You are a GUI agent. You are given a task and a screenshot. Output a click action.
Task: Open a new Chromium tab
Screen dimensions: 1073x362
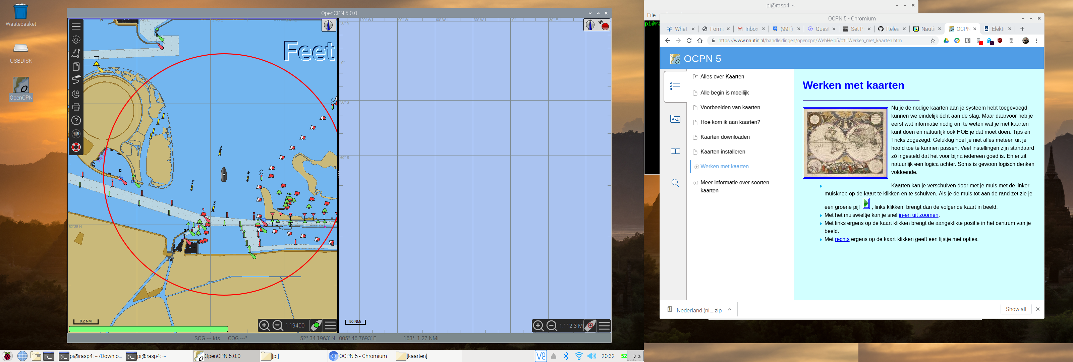point(1022,29)
